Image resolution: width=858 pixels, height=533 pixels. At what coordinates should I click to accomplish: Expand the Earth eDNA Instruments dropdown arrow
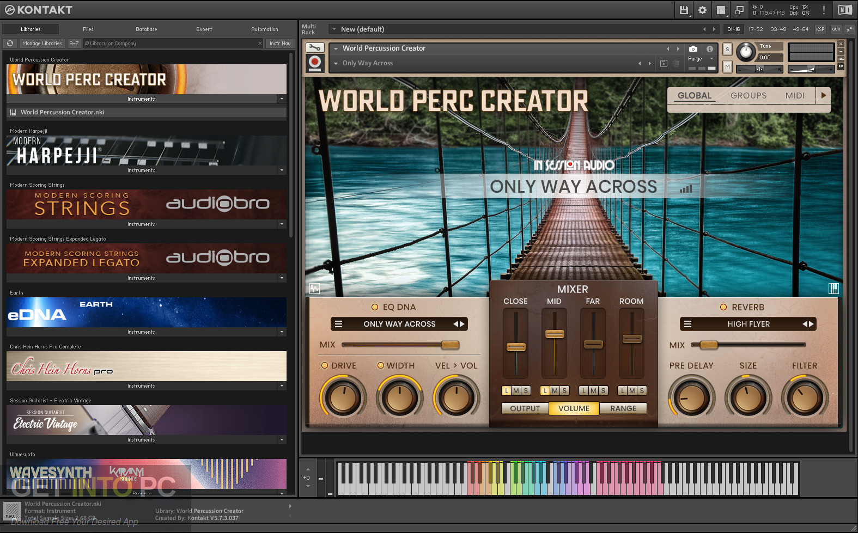point(282,332)
